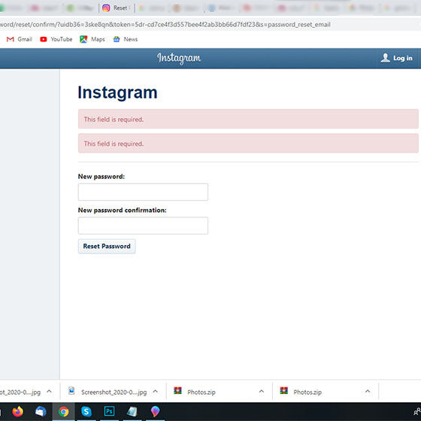Click the Instagram page heading
Screen dimensions: 421x421
click(x=117, y=92)
